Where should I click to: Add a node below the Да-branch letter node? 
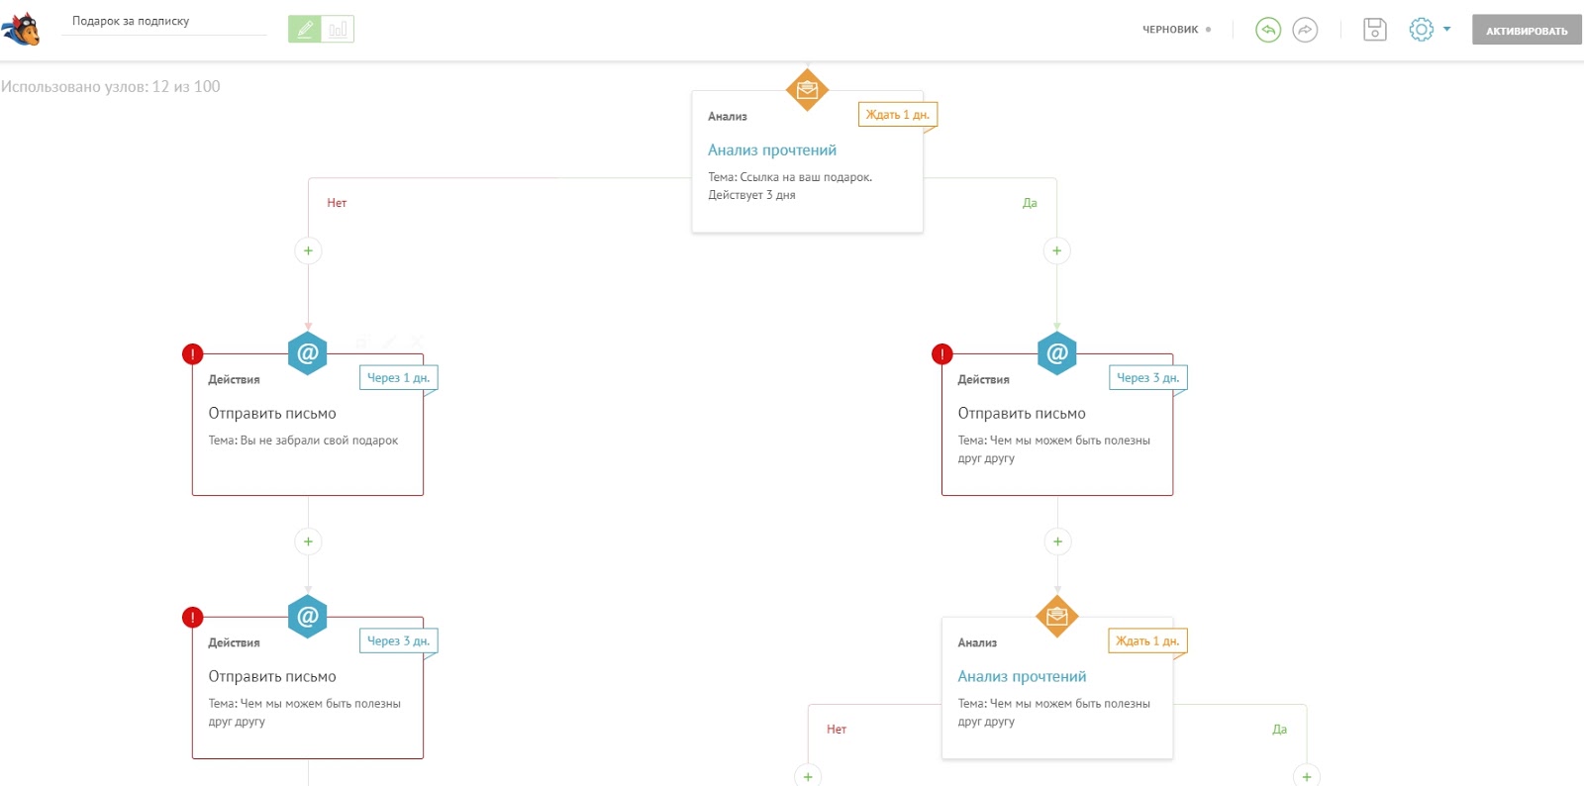(x=1057, y=541)
